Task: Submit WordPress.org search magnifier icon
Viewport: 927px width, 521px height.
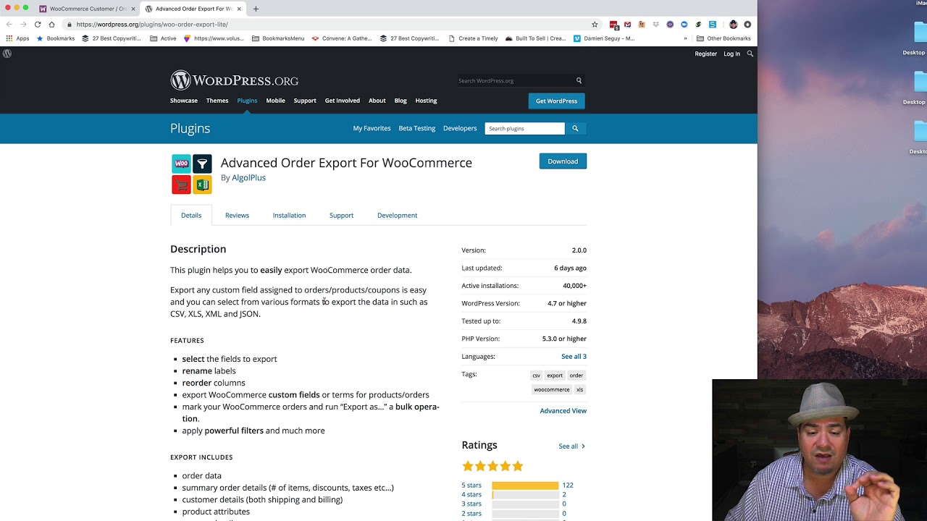Action: click(579, 80)
